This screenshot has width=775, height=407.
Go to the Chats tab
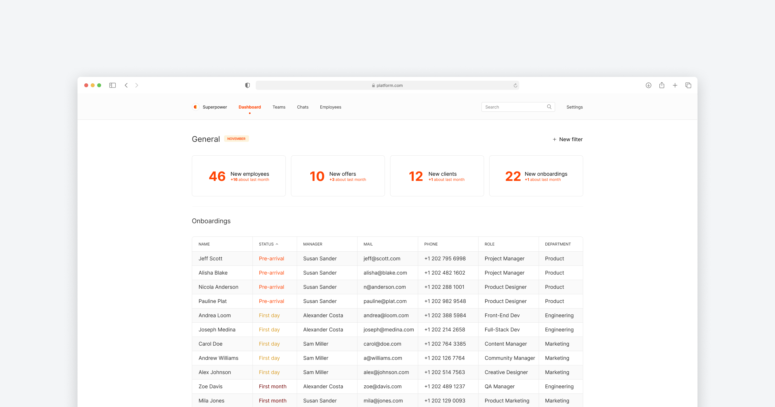(x=303, y=107)
